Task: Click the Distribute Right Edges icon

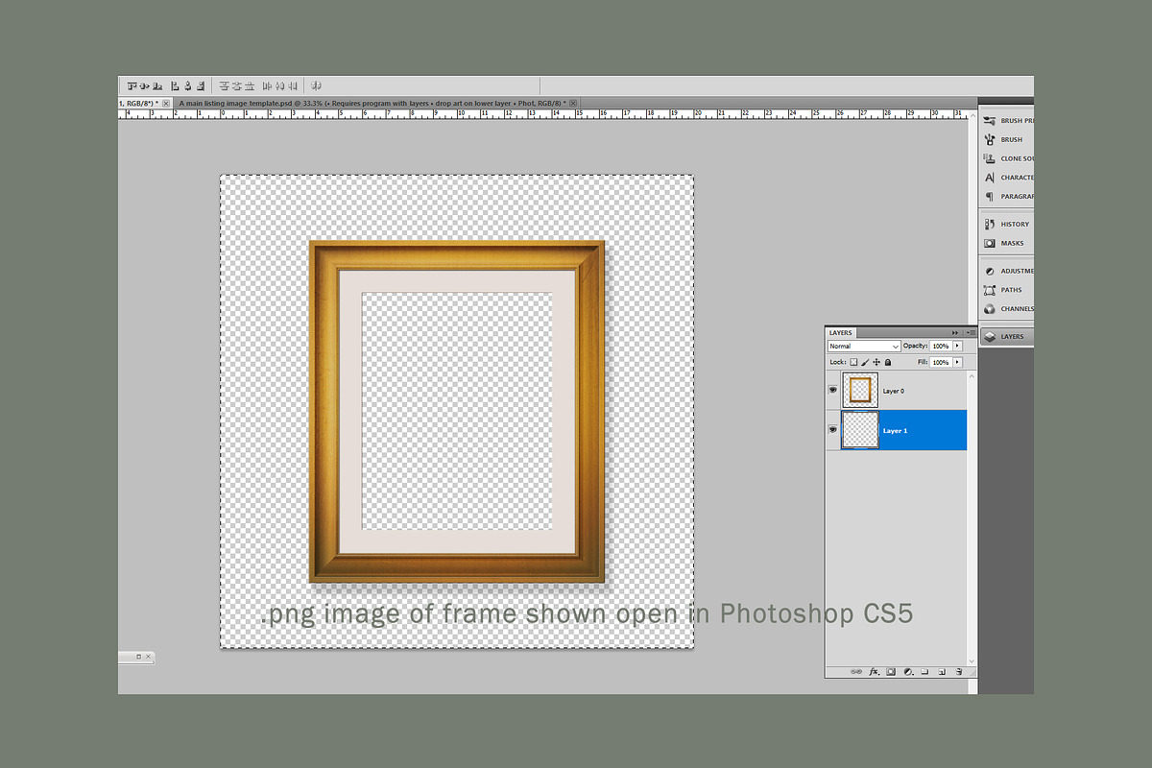Action: tap(293, 85)
